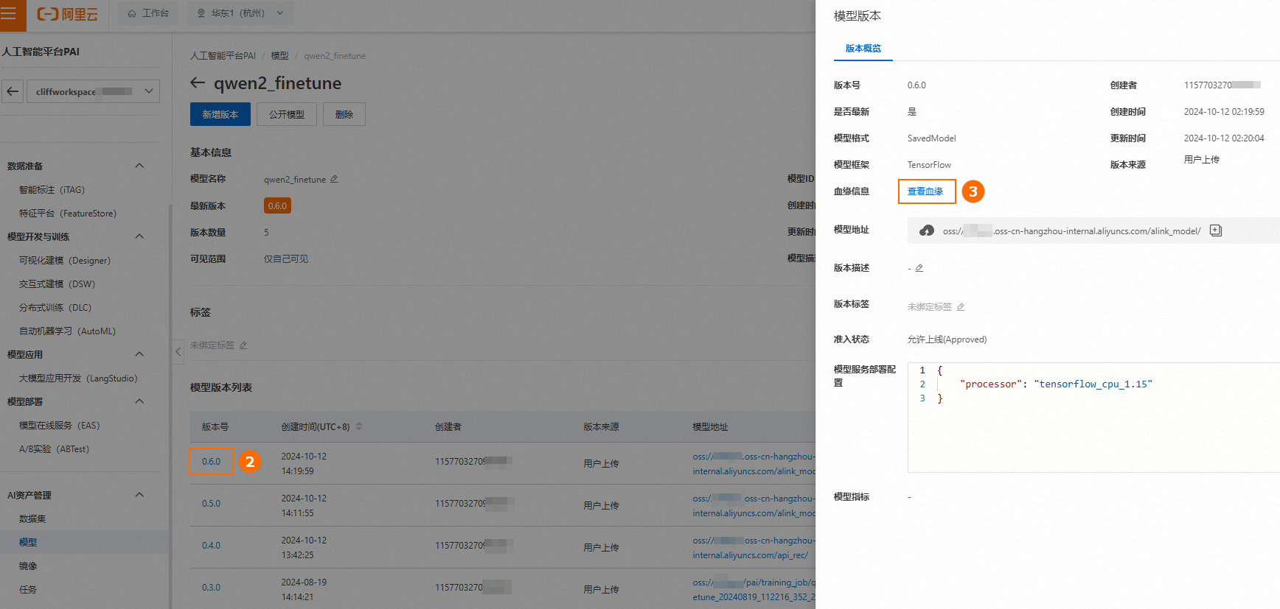Open A/B实验 (ABTest) in the sidebar
The height and width of the screenshot is (609, 1280).
54,449
